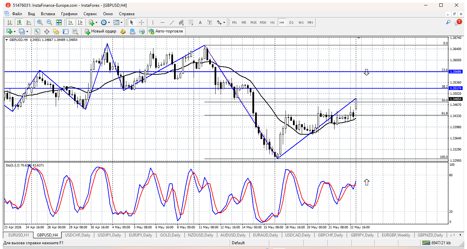Open the notifications chat bubble icon
The image size is (467, 249).
click(458, 22)
